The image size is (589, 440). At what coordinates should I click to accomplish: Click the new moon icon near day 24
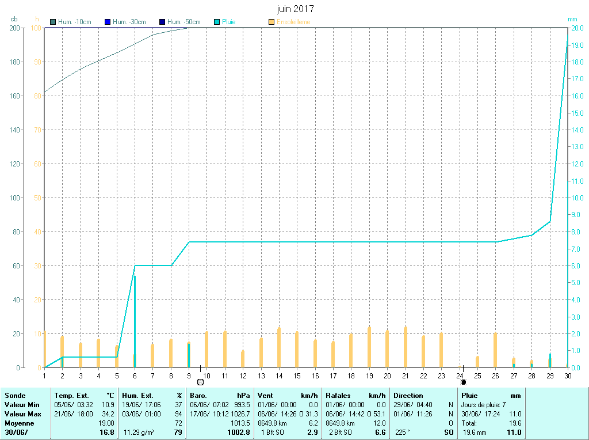click(463, 382)
